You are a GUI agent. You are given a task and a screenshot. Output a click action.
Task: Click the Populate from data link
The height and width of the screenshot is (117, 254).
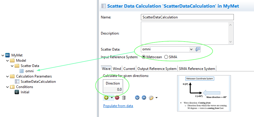click(118, 106)
